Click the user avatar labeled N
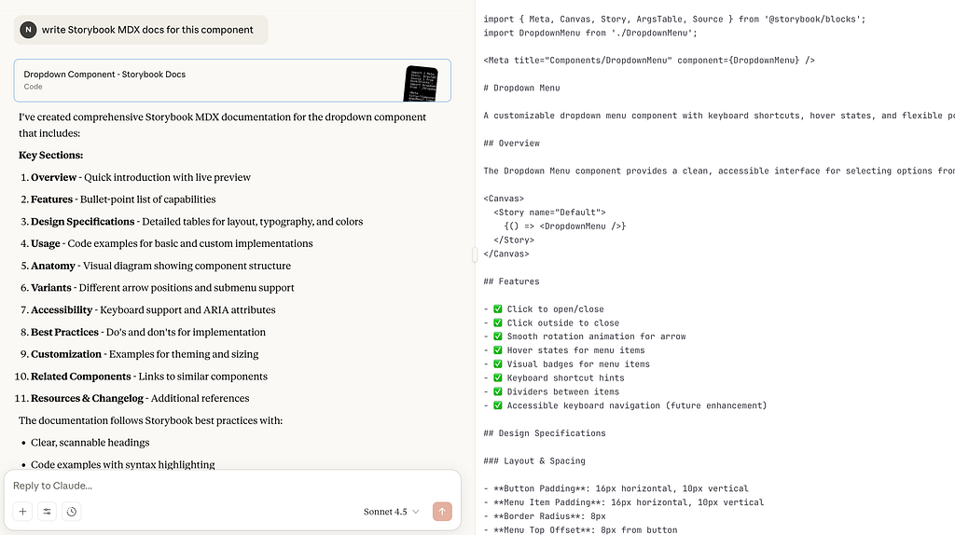The image size is (955, 535). click(x=28, y=30)
